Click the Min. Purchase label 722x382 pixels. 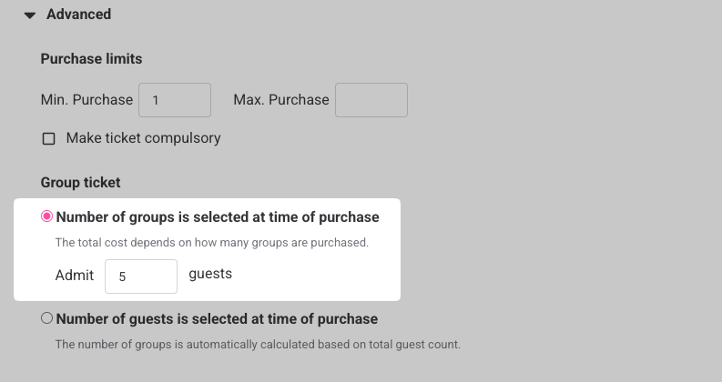(86, 99)
